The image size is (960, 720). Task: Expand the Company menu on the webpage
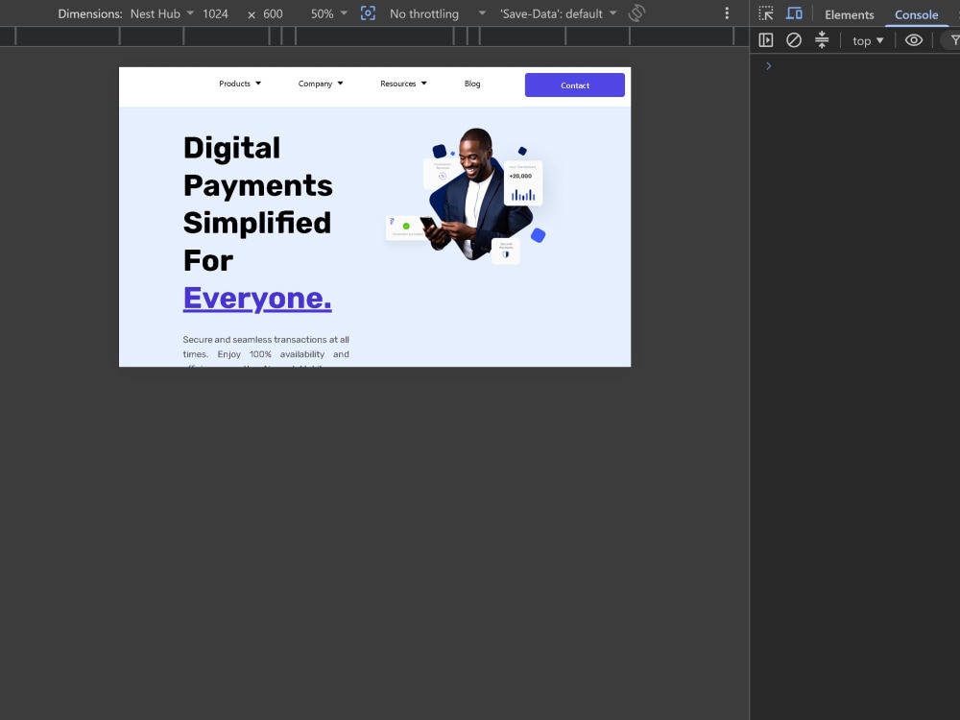[321, 84]
